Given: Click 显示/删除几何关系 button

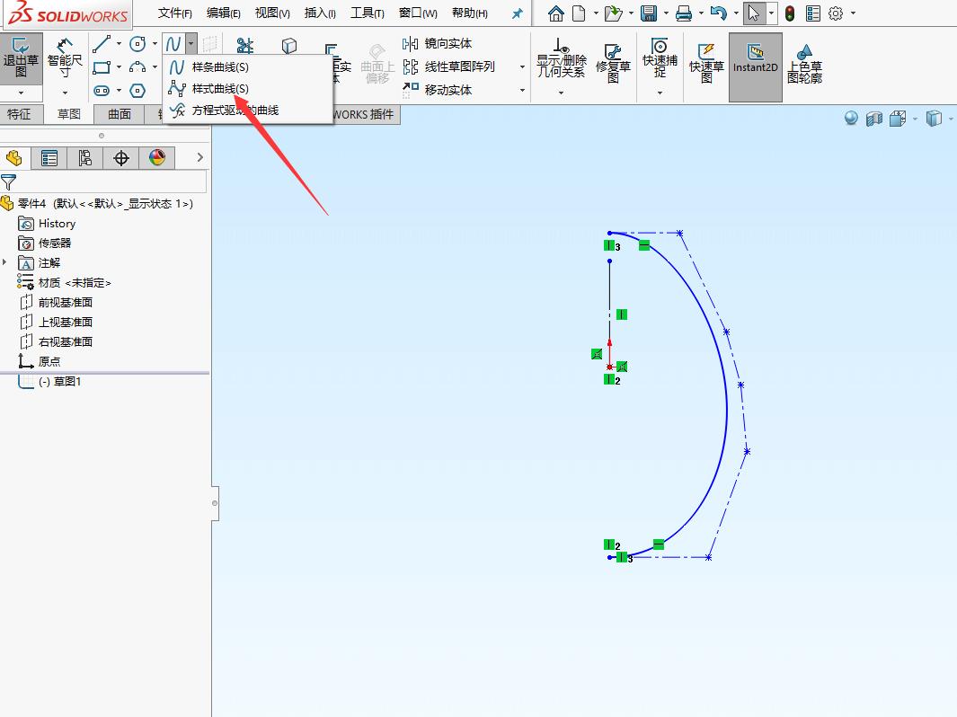Looking at the screenshot, I should pyautogui.click(x=561, y=56).
